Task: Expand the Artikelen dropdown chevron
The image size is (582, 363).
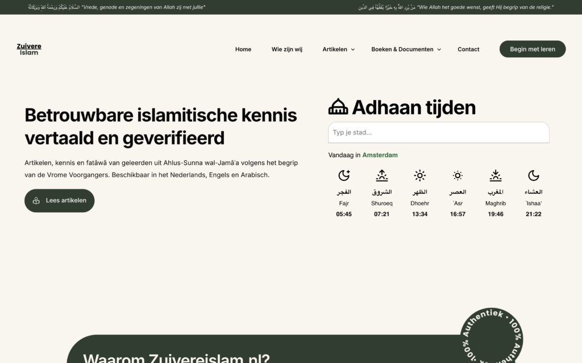Action: point(353,50)
